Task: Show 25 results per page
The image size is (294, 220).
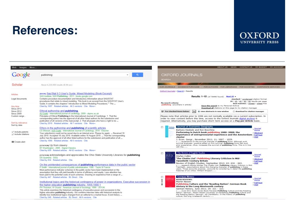Action: (x=236, y=101)
